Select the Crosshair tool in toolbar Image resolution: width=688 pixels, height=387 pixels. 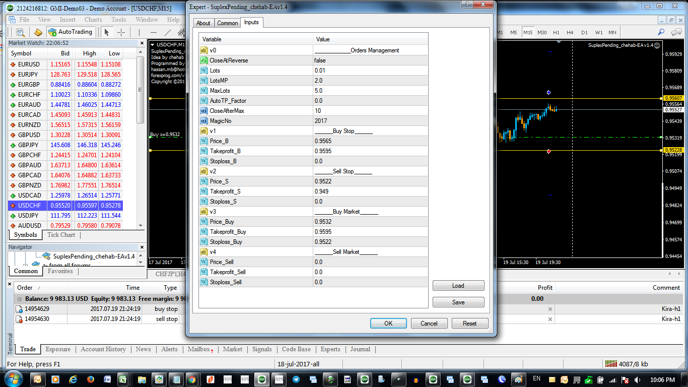pyautogui.click(x=121, y=32)
